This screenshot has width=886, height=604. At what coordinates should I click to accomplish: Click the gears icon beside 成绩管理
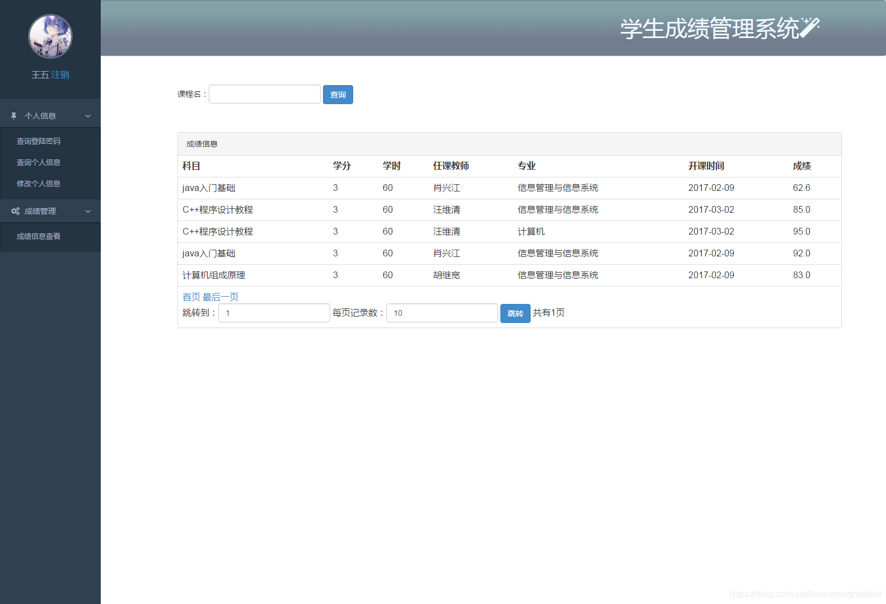(15, 211)
